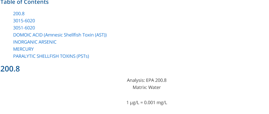This screenshot has height=114, width=269.
Task: Click "0.001 mg/L" in the conversion note
Action: tap(155, 103)
